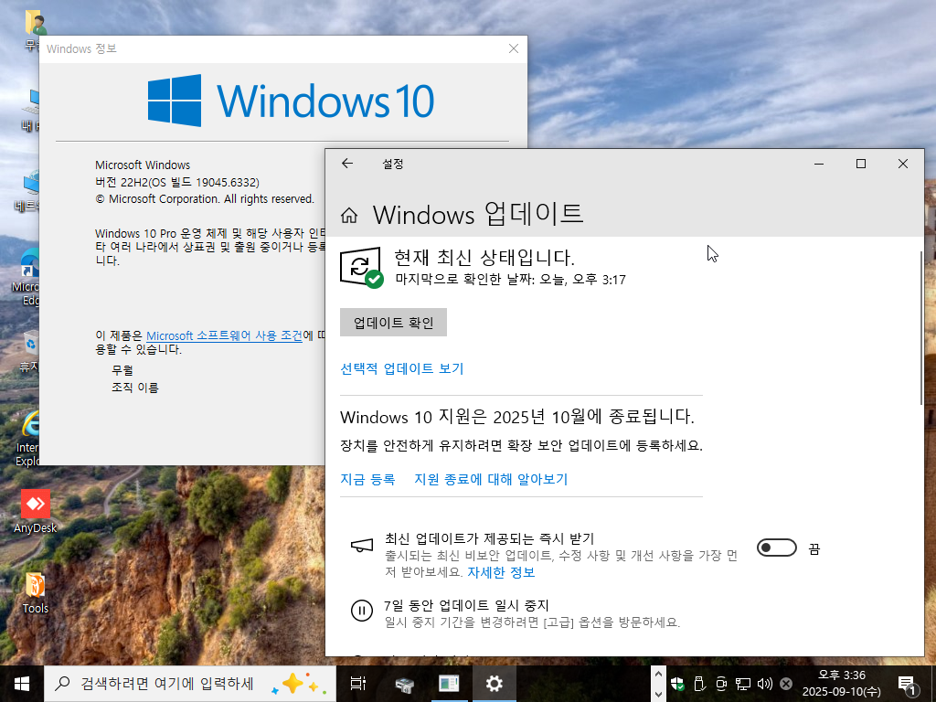936x702 pixels.
Task: Click the 'Windows 업데이트' page title
Action: coord(477,214)
